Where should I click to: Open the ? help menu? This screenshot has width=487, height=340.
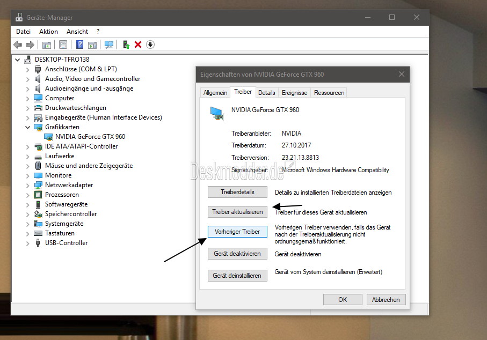click(98, 32)
